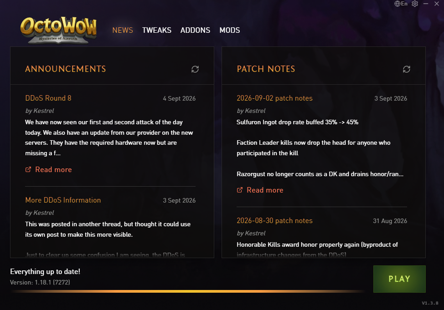Minimize the launcher window
Image resolution: width=444 pixels, height=310 pixels.
point(426,4)
